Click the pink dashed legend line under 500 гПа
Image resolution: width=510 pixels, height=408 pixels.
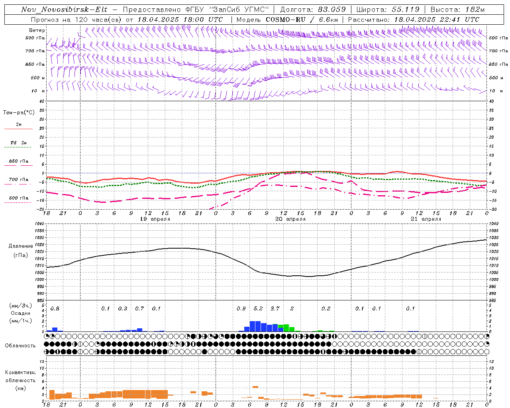18,203
